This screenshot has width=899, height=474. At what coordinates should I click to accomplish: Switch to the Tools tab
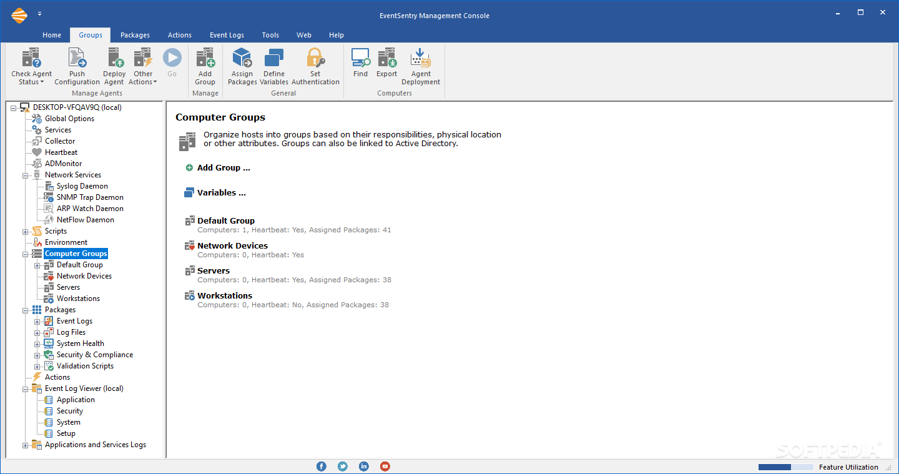270,35
